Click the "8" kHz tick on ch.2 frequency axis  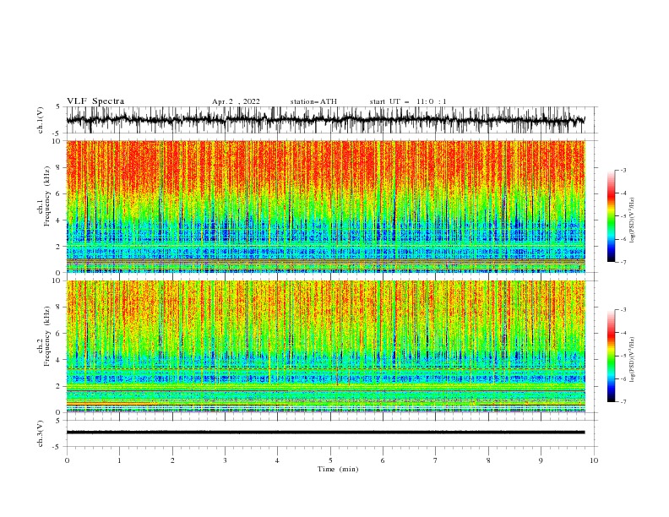[58, 307]
